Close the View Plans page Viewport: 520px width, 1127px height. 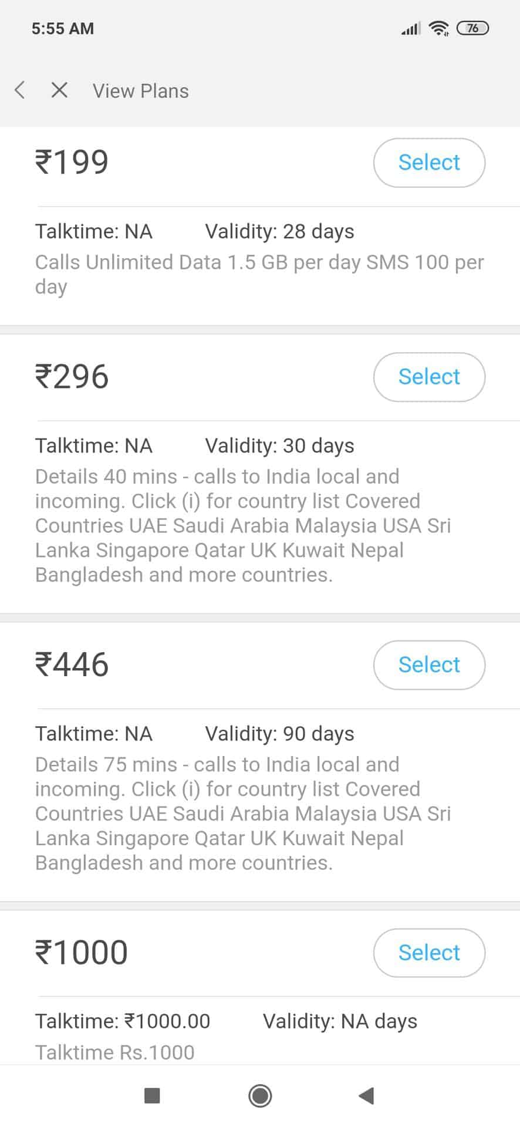point(59,90)
